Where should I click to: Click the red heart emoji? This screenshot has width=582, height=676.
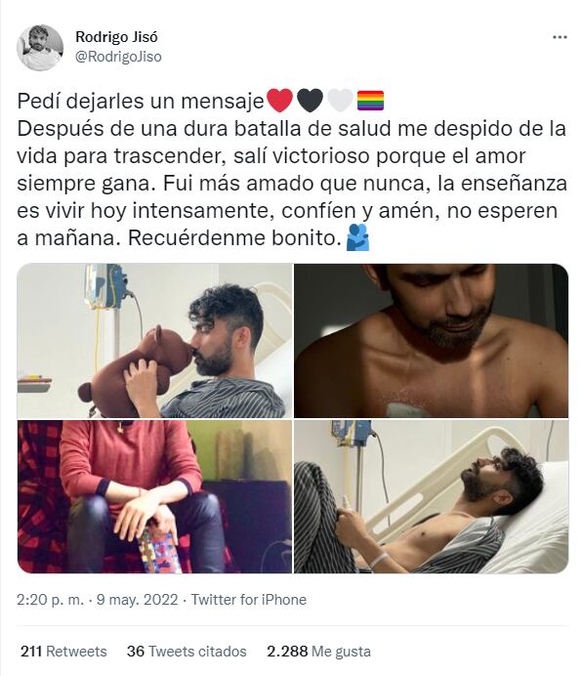pyautogui.click(x=280, y=101)
